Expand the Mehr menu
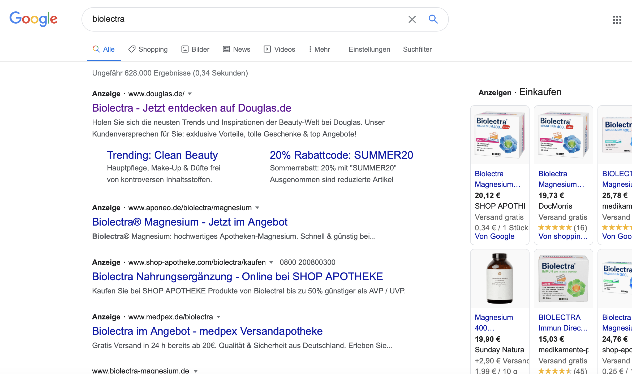 point(319,49)
